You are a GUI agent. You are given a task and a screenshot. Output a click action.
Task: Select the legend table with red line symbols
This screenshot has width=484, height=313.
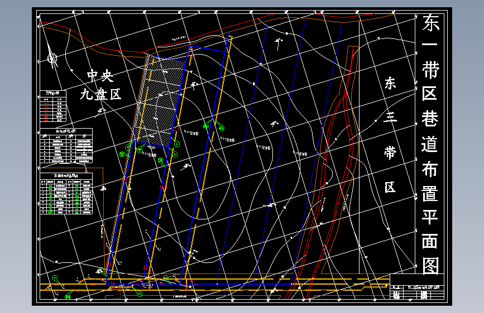click(53, 106)
